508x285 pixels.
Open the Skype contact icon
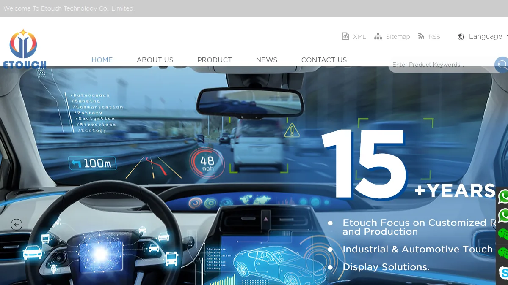pyautogui.click(x=503, y=272)
